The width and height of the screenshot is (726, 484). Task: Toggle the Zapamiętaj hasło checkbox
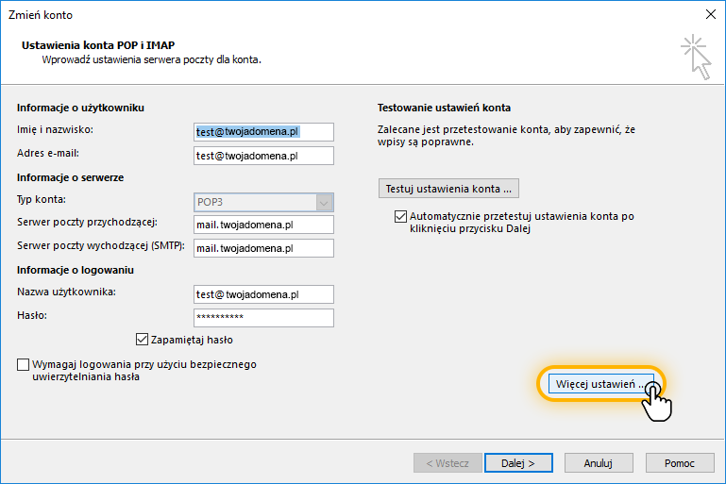[142, 340]
